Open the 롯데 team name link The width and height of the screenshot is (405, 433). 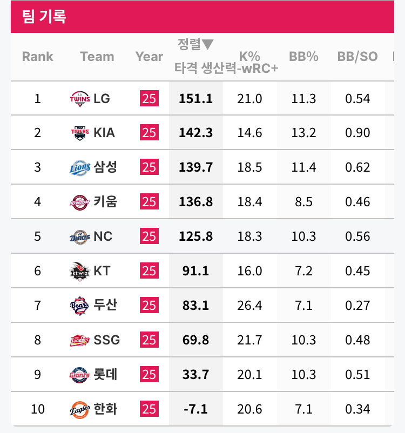(105, 375)
